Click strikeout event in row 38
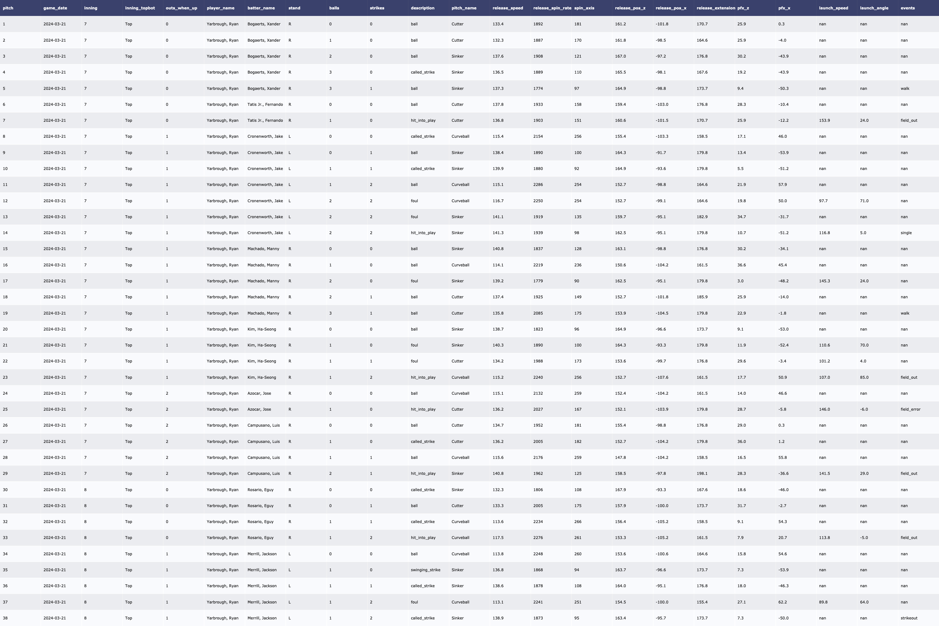 pyautogui.click(x=909, y=618)
